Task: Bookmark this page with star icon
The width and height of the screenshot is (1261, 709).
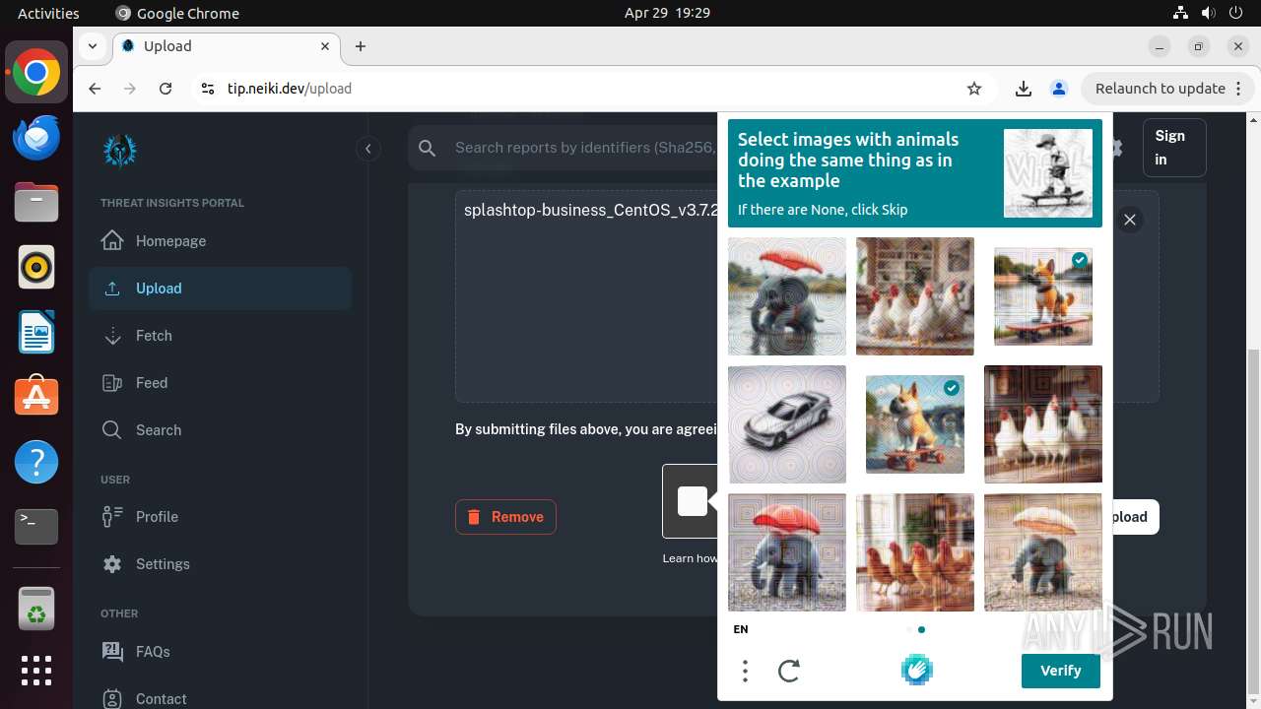Action: (974, 89)
